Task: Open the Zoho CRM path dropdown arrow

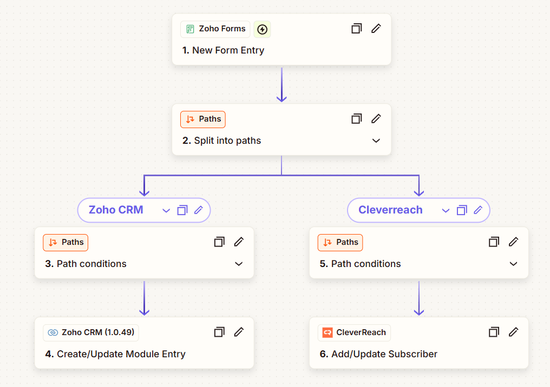Action: coord(166,211)
